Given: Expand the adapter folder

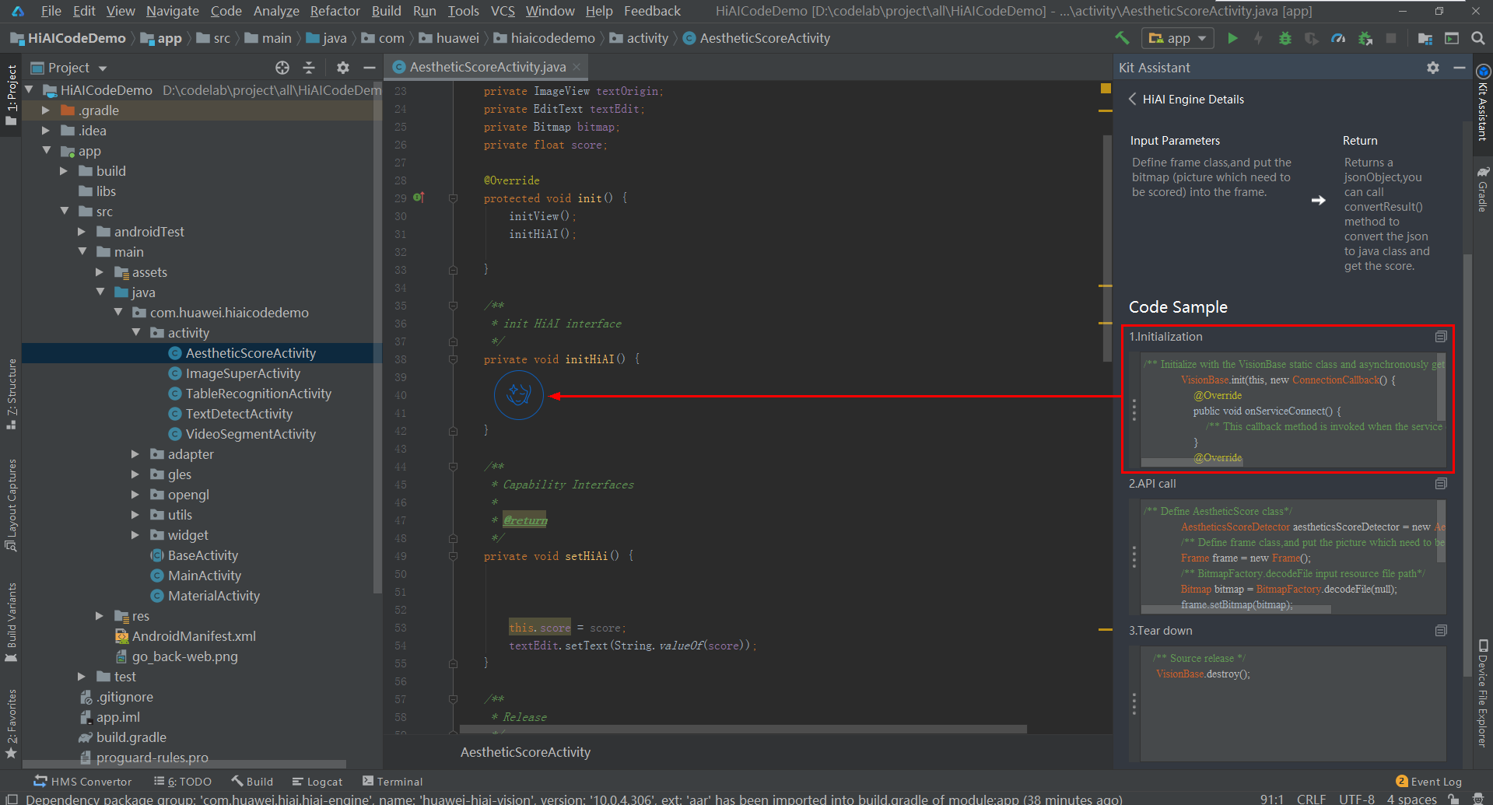Looking at the screenshot, I should pos(135,454).
